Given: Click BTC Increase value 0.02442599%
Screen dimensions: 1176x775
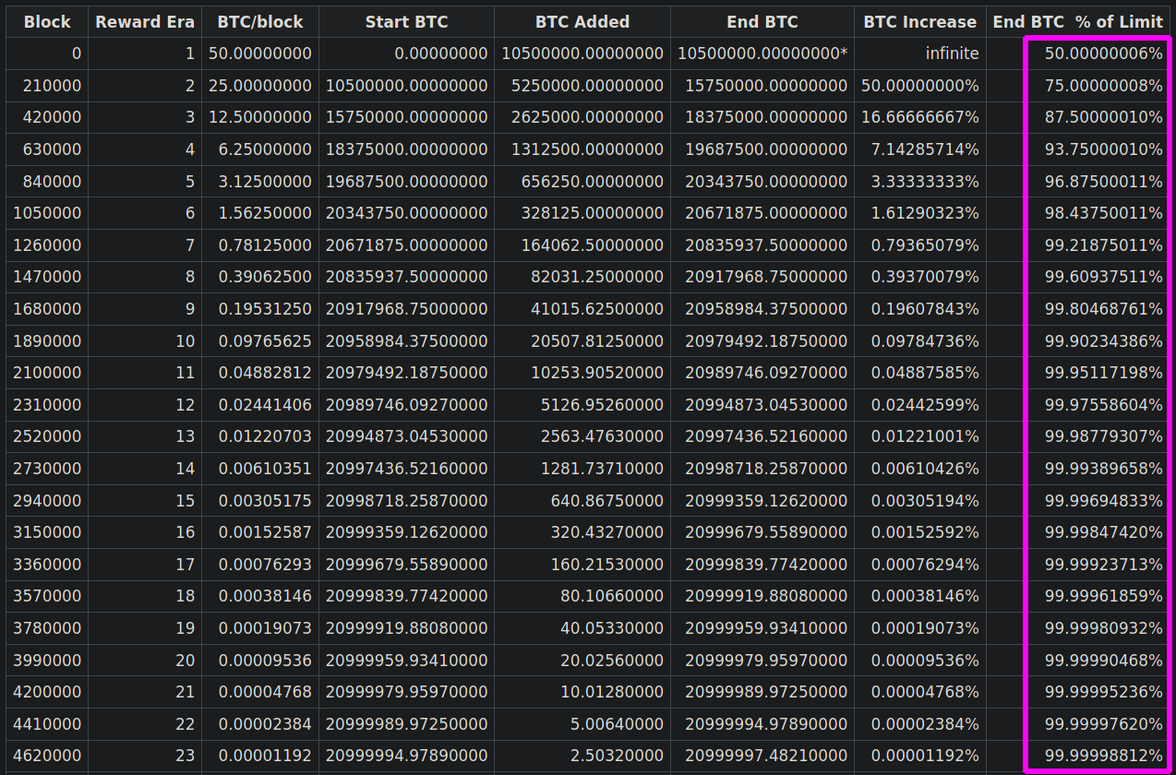Looking at the screenshot, I should pyautogui.click(x=920, y=405).
